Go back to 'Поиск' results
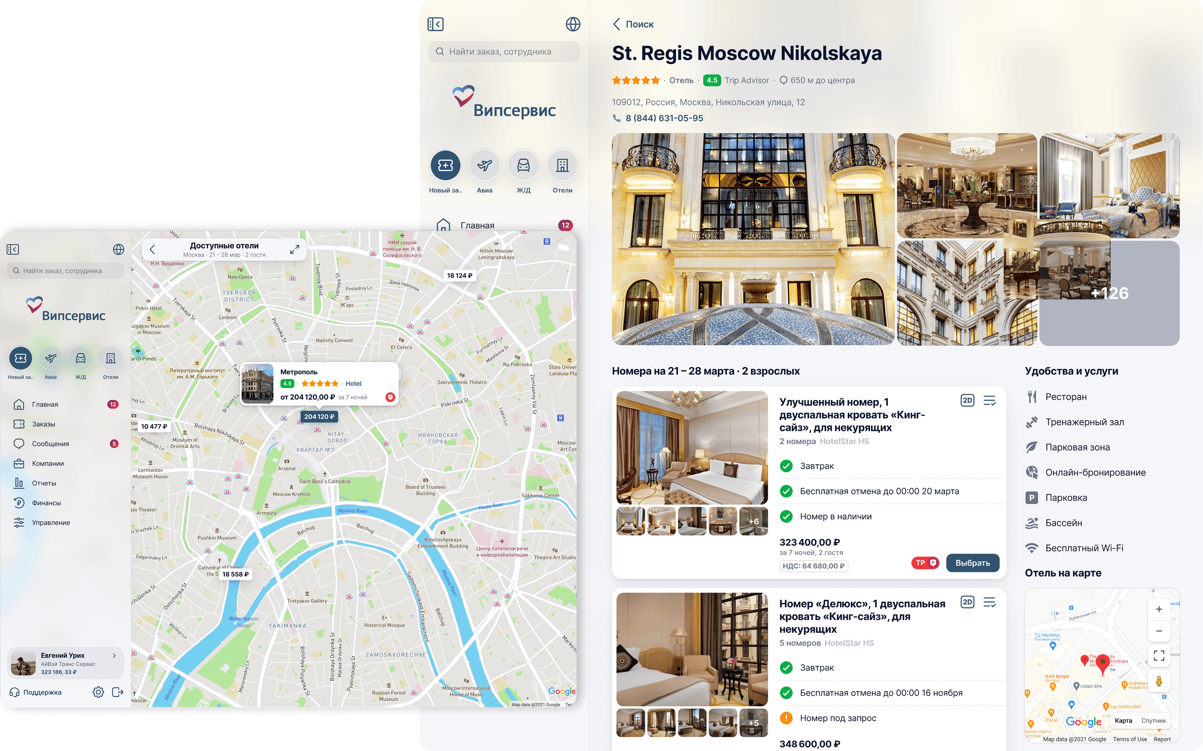The image size is (1203, 751). point(633,24)
